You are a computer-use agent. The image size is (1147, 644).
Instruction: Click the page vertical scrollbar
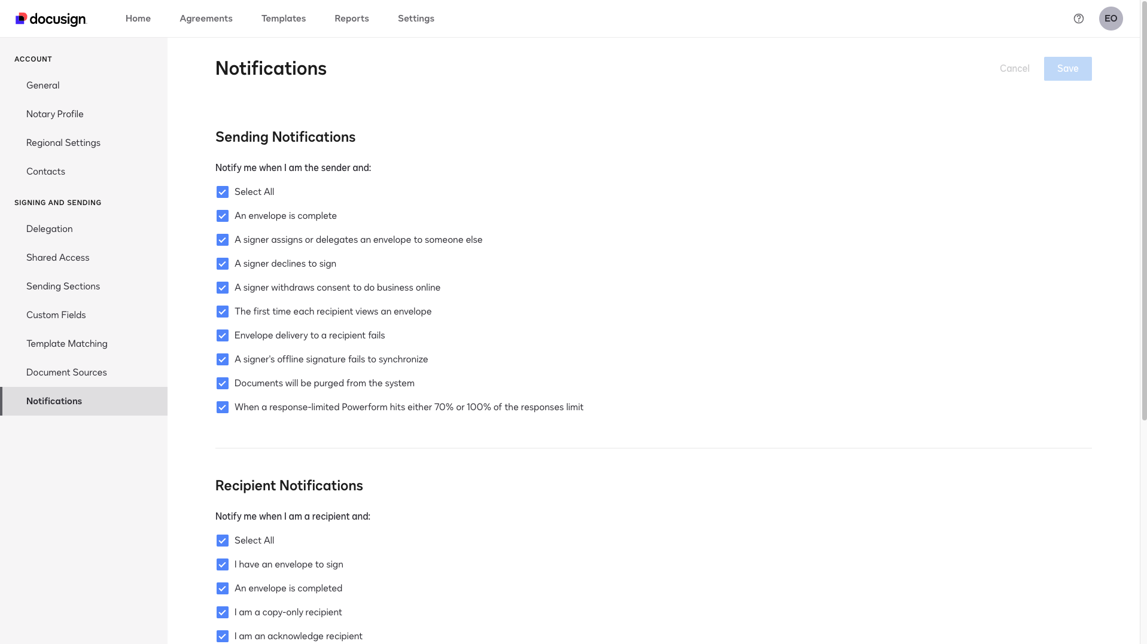(1143, 227)
